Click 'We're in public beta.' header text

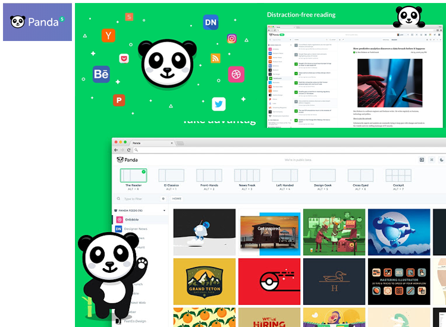point(298,160)
